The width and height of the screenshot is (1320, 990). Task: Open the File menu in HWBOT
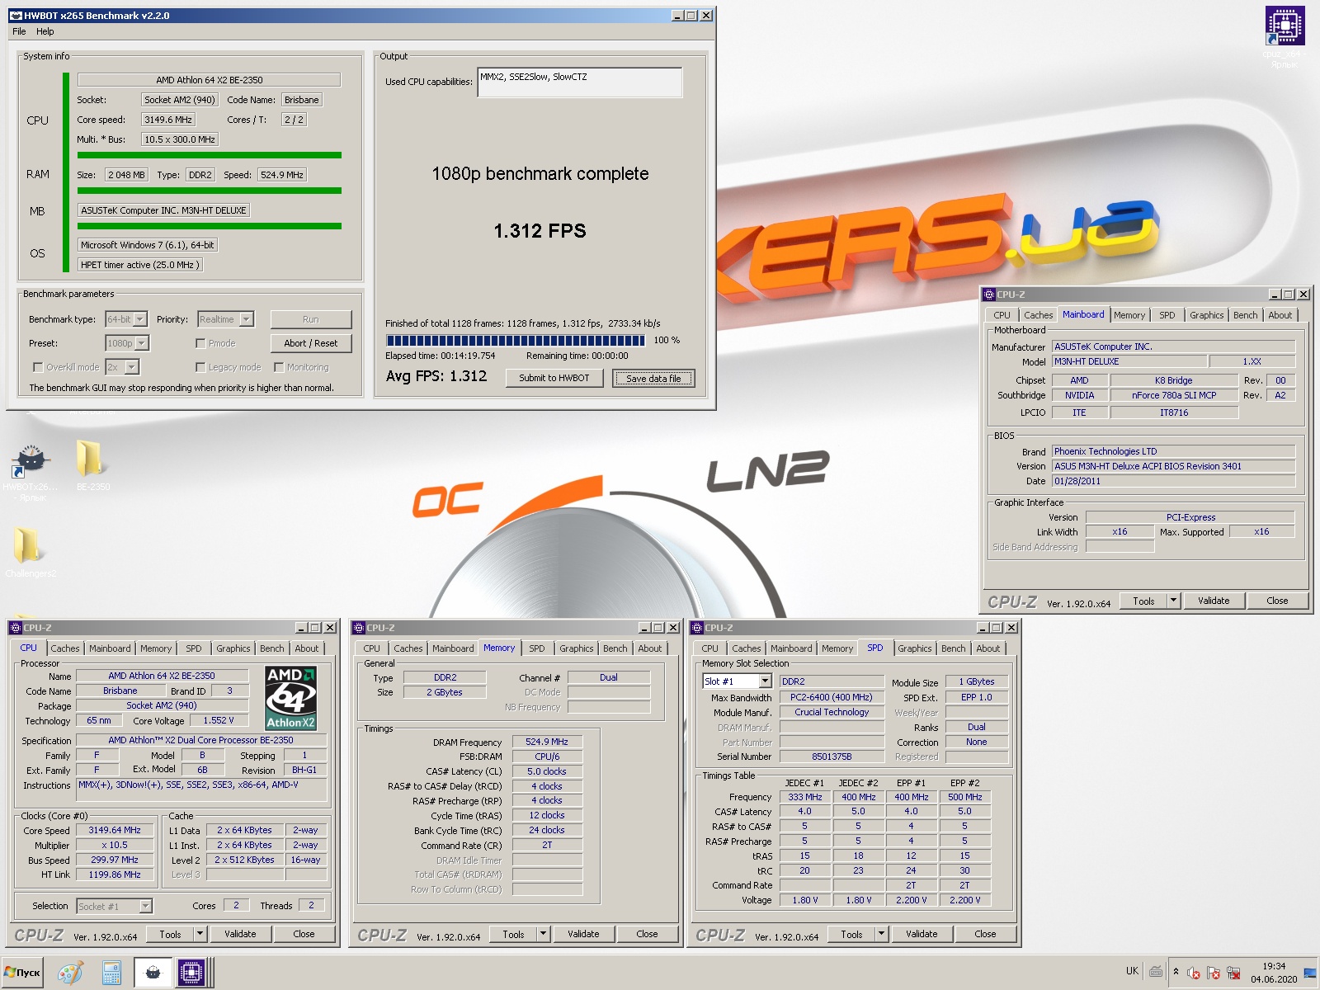click(19, 31)
